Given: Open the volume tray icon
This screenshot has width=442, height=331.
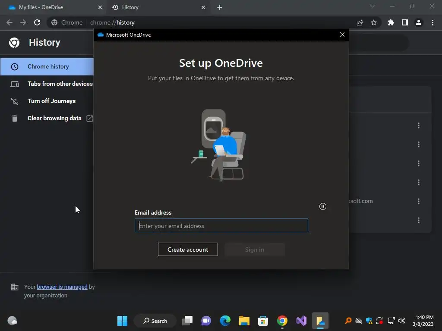Looking at the screenshot, I should (x=402, y=321).
